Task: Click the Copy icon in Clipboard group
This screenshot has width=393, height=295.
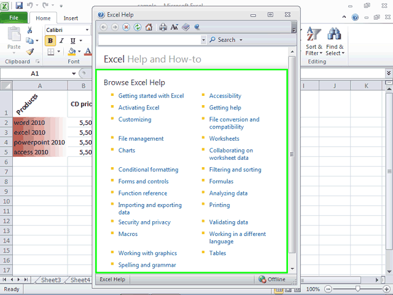Action: [29, 41]
